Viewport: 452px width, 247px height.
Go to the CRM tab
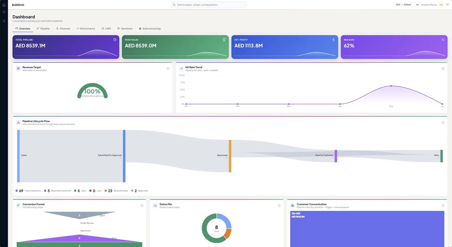(x=106, y=29)
